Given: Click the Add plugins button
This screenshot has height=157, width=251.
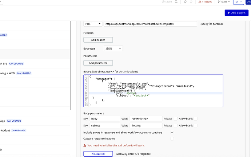Looking at the screenshot, I should tap(236, 13).
